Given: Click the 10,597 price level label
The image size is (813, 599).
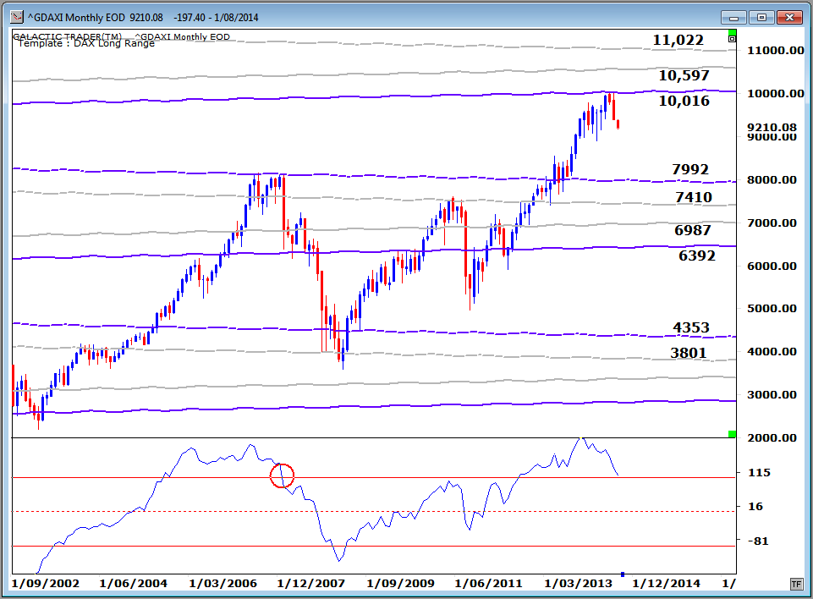Looking at the screenshot, I should 684,75.
